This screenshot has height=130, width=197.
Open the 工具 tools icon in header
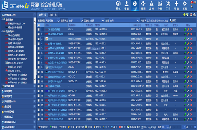pyautogui.click(x=168, y=5)
